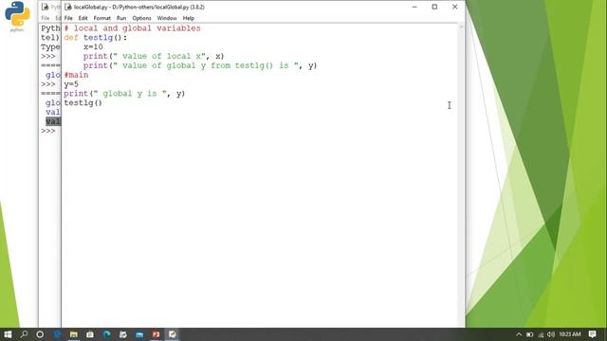Click the last '>>>' prompt in the Python Shell

coord(48,131)
